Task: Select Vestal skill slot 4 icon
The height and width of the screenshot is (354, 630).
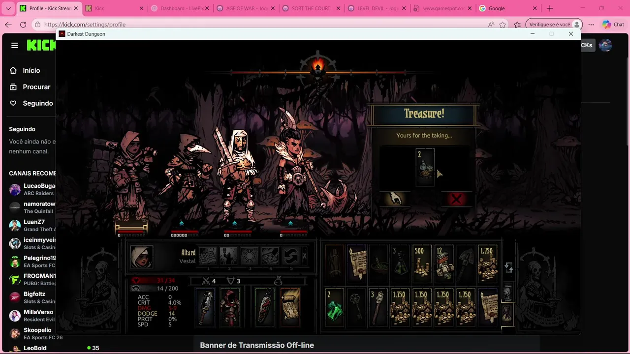Action: coord(270,257)
